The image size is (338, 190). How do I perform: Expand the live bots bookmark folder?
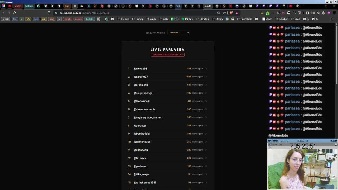click(x=123, y=19)
